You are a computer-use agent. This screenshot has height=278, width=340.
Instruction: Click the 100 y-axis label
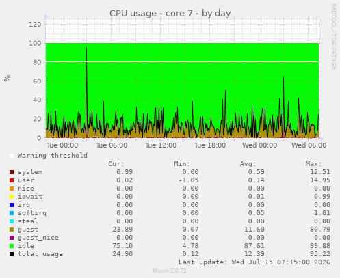point(35,43)
